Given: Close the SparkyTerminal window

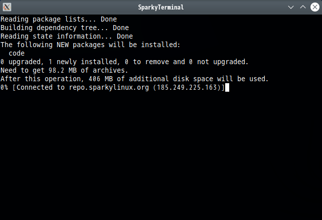Looking at the screenshot, I should click(x=315, y=7).
